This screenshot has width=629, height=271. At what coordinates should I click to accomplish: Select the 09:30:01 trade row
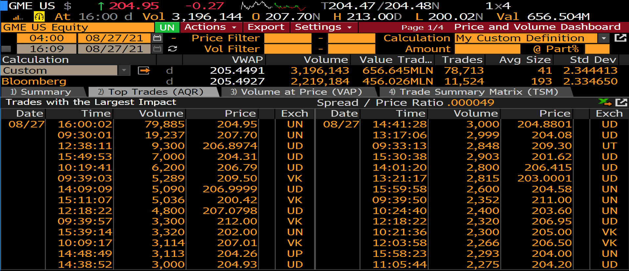(157, 135)
